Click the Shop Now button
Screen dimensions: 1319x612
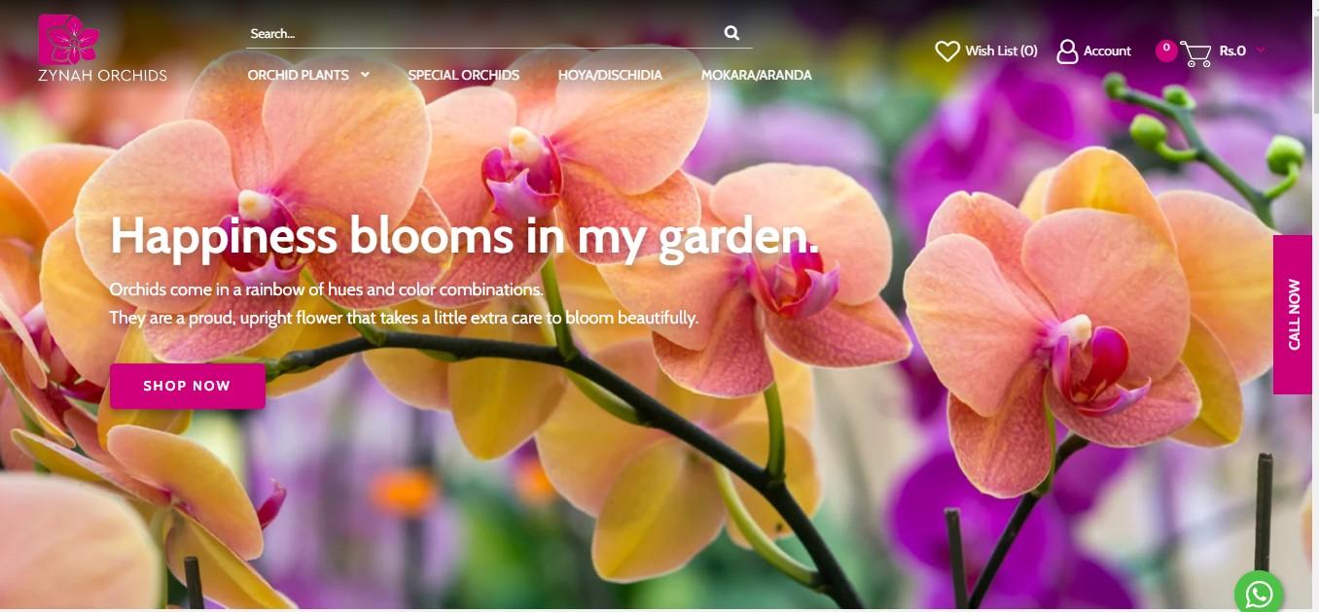[x=188, y=386]
